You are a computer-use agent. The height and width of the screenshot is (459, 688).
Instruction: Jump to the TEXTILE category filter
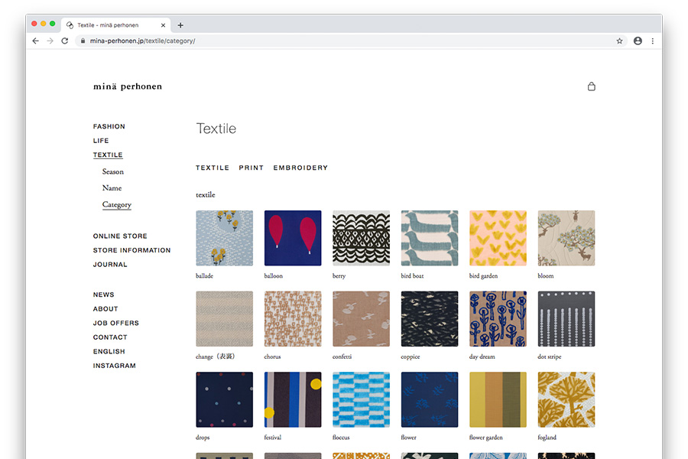pos(213,168)
